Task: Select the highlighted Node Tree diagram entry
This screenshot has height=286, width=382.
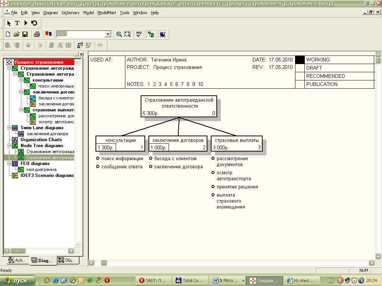Action: click(x=50, y=158)
